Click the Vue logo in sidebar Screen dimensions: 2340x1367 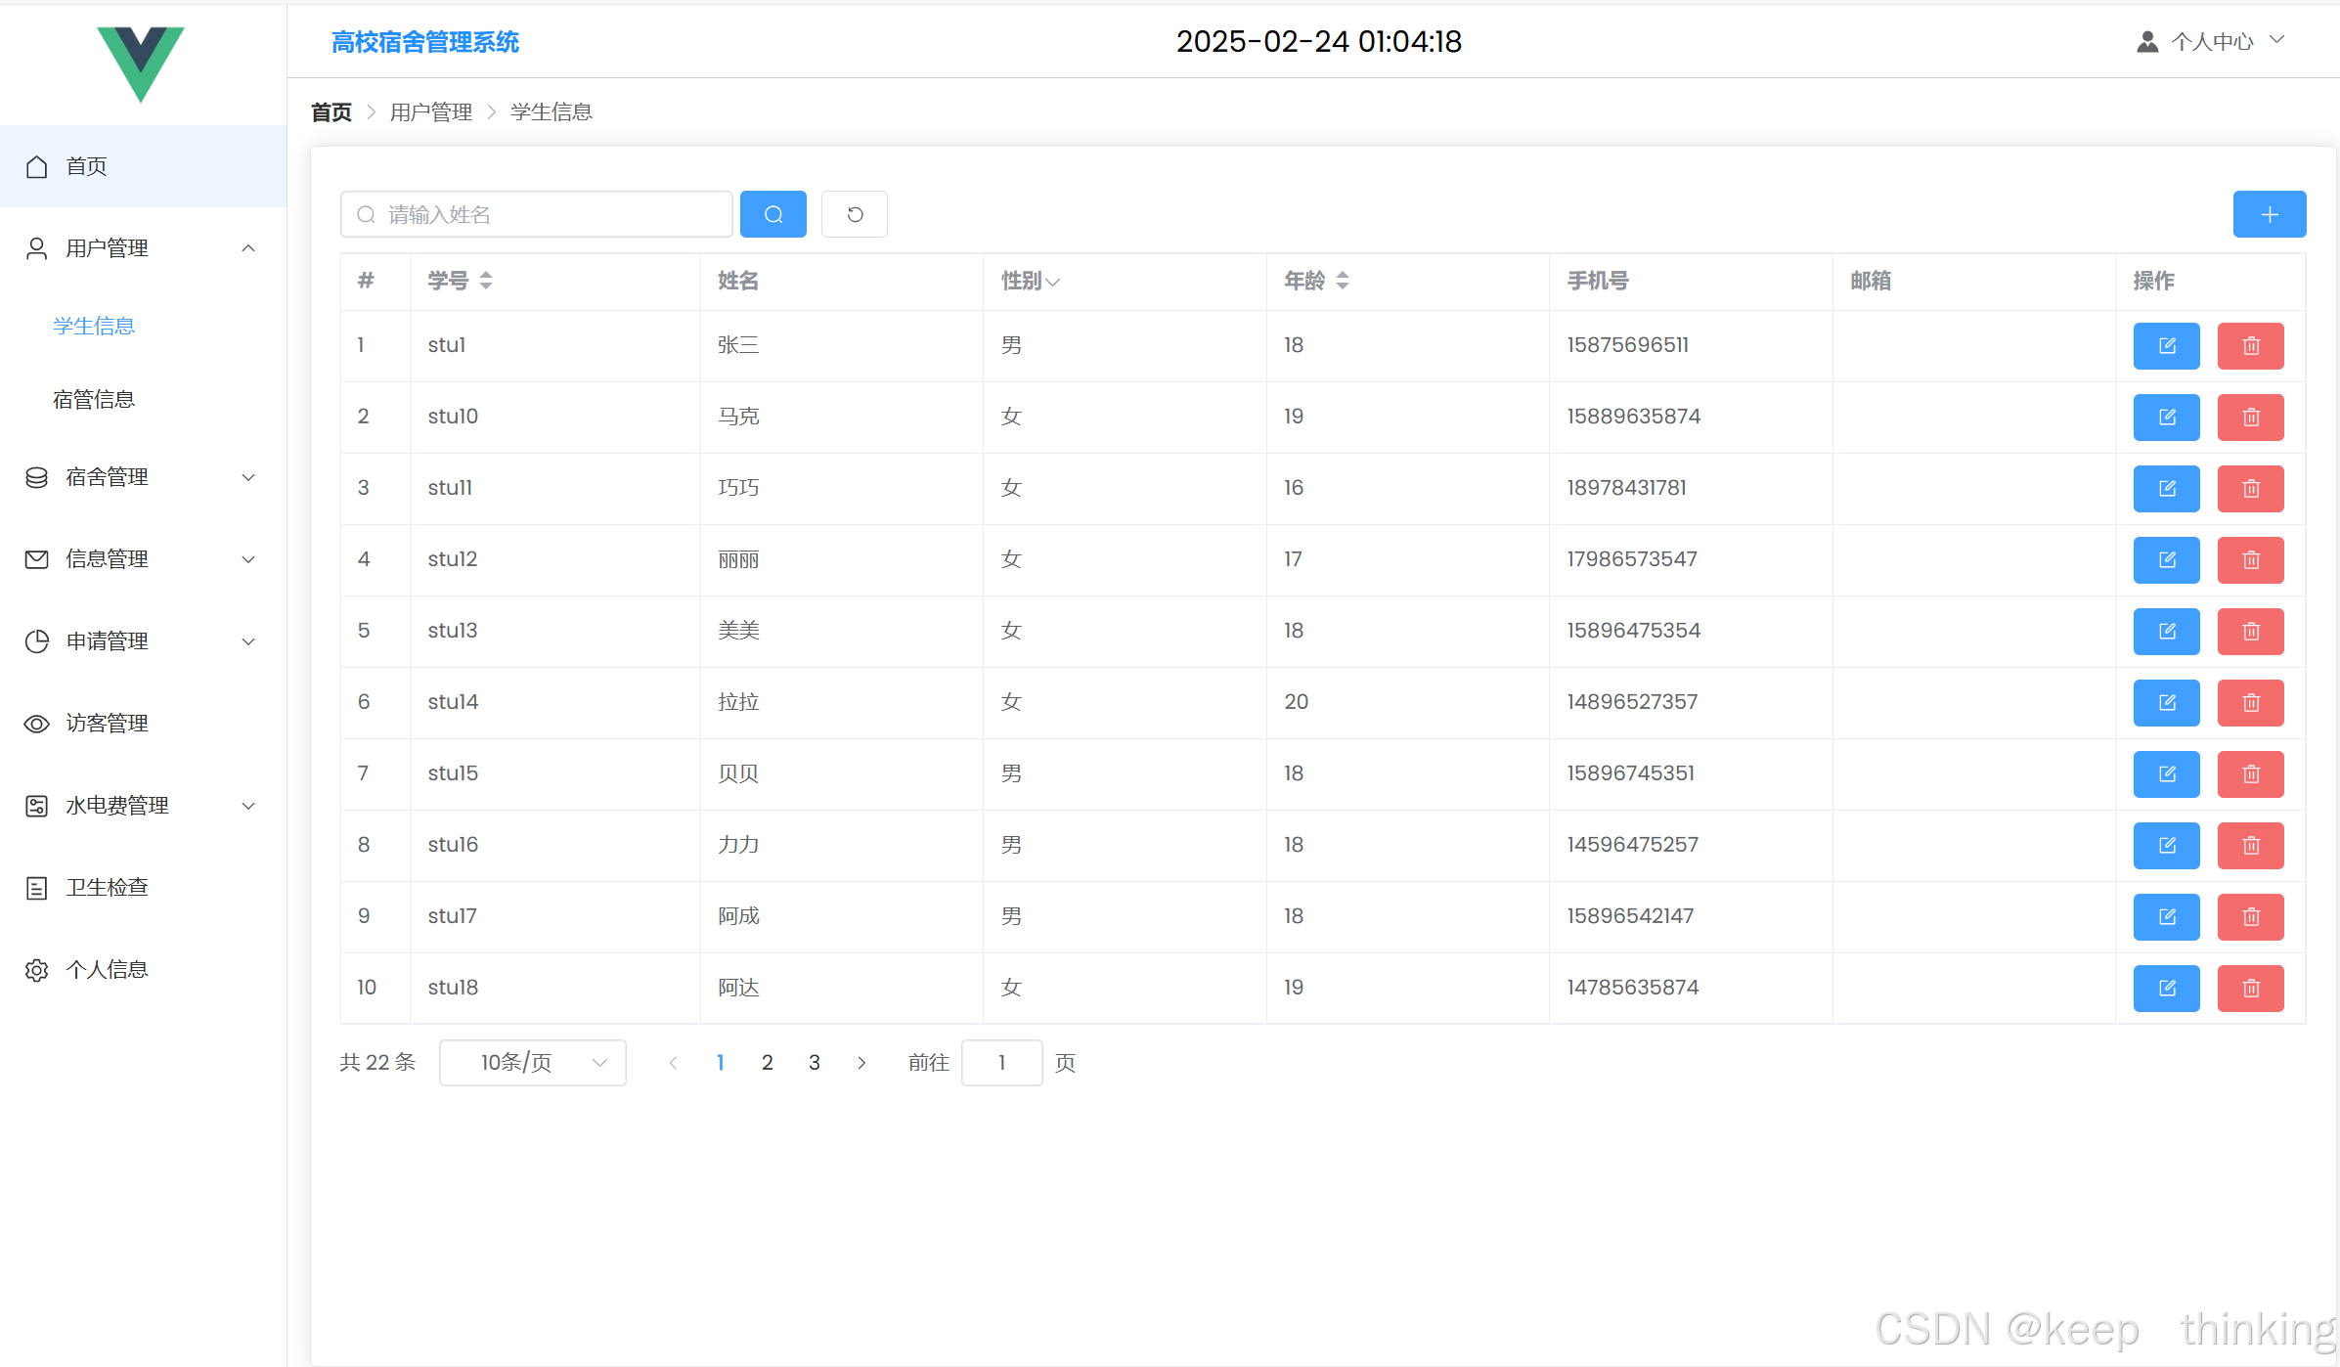click(141, 63)
